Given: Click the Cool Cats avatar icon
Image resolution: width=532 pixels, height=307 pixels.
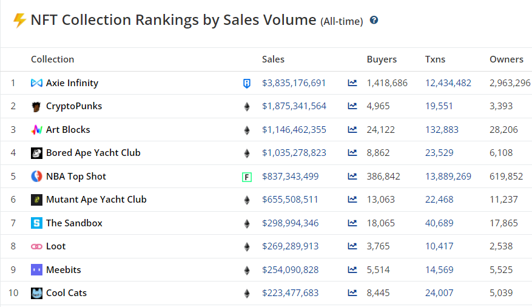Looking at the screenshot, I should (x=36, y=293).
